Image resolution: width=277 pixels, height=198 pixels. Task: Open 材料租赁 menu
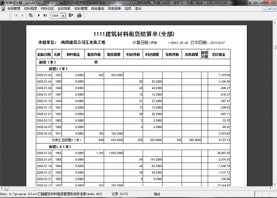pyautogui.click(x=31, y=8)
